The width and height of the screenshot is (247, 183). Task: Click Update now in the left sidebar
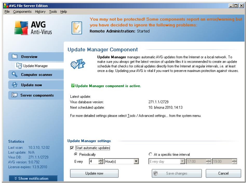[36, 85]
